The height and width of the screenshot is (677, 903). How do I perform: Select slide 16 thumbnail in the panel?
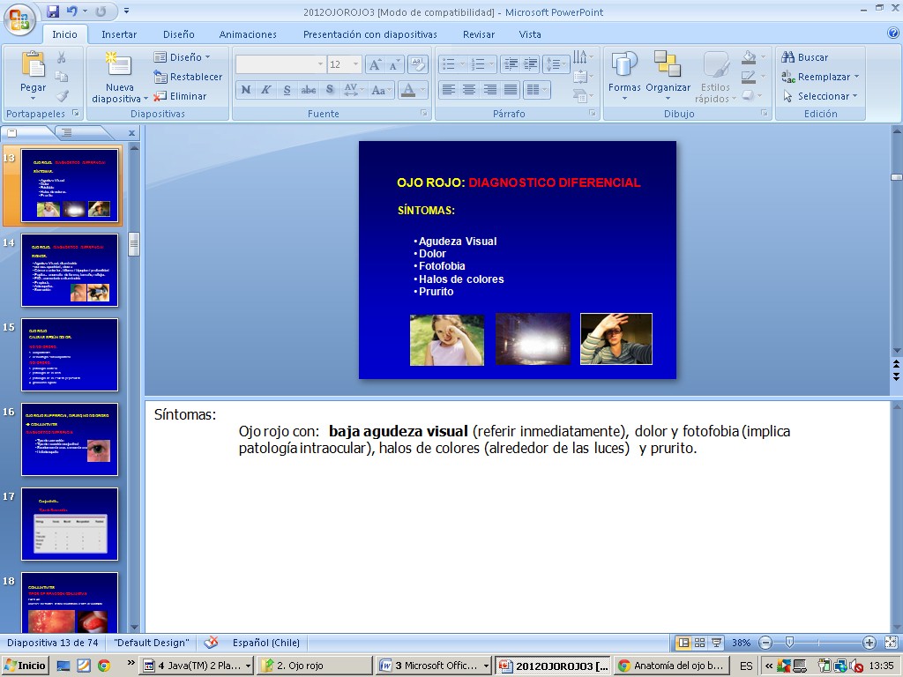point(70,439)
